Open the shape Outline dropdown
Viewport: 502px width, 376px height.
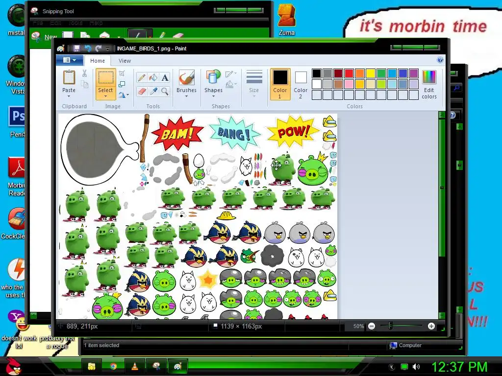[231, 74]
